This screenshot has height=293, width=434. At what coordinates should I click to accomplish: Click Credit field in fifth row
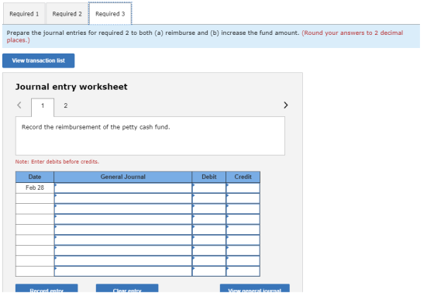click(x=243, y=230)
